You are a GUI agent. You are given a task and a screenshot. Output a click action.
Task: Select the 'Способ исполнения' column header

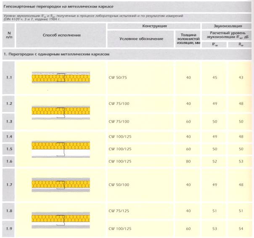click(x=61, y=35)
